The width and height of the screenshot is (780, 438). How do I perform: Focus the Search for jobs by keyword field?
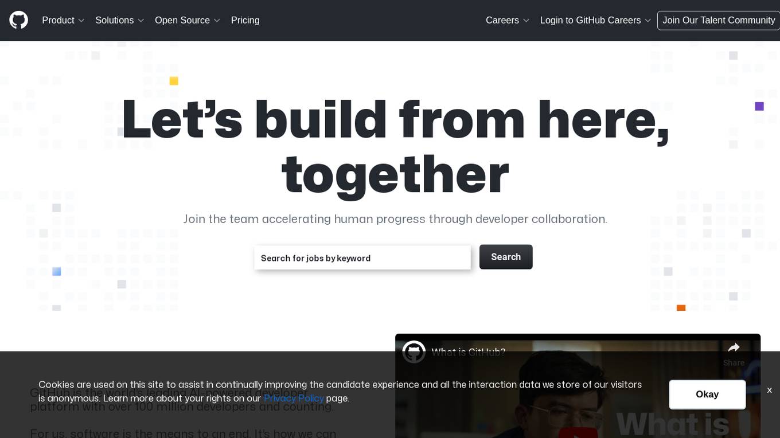click(362, 257)
